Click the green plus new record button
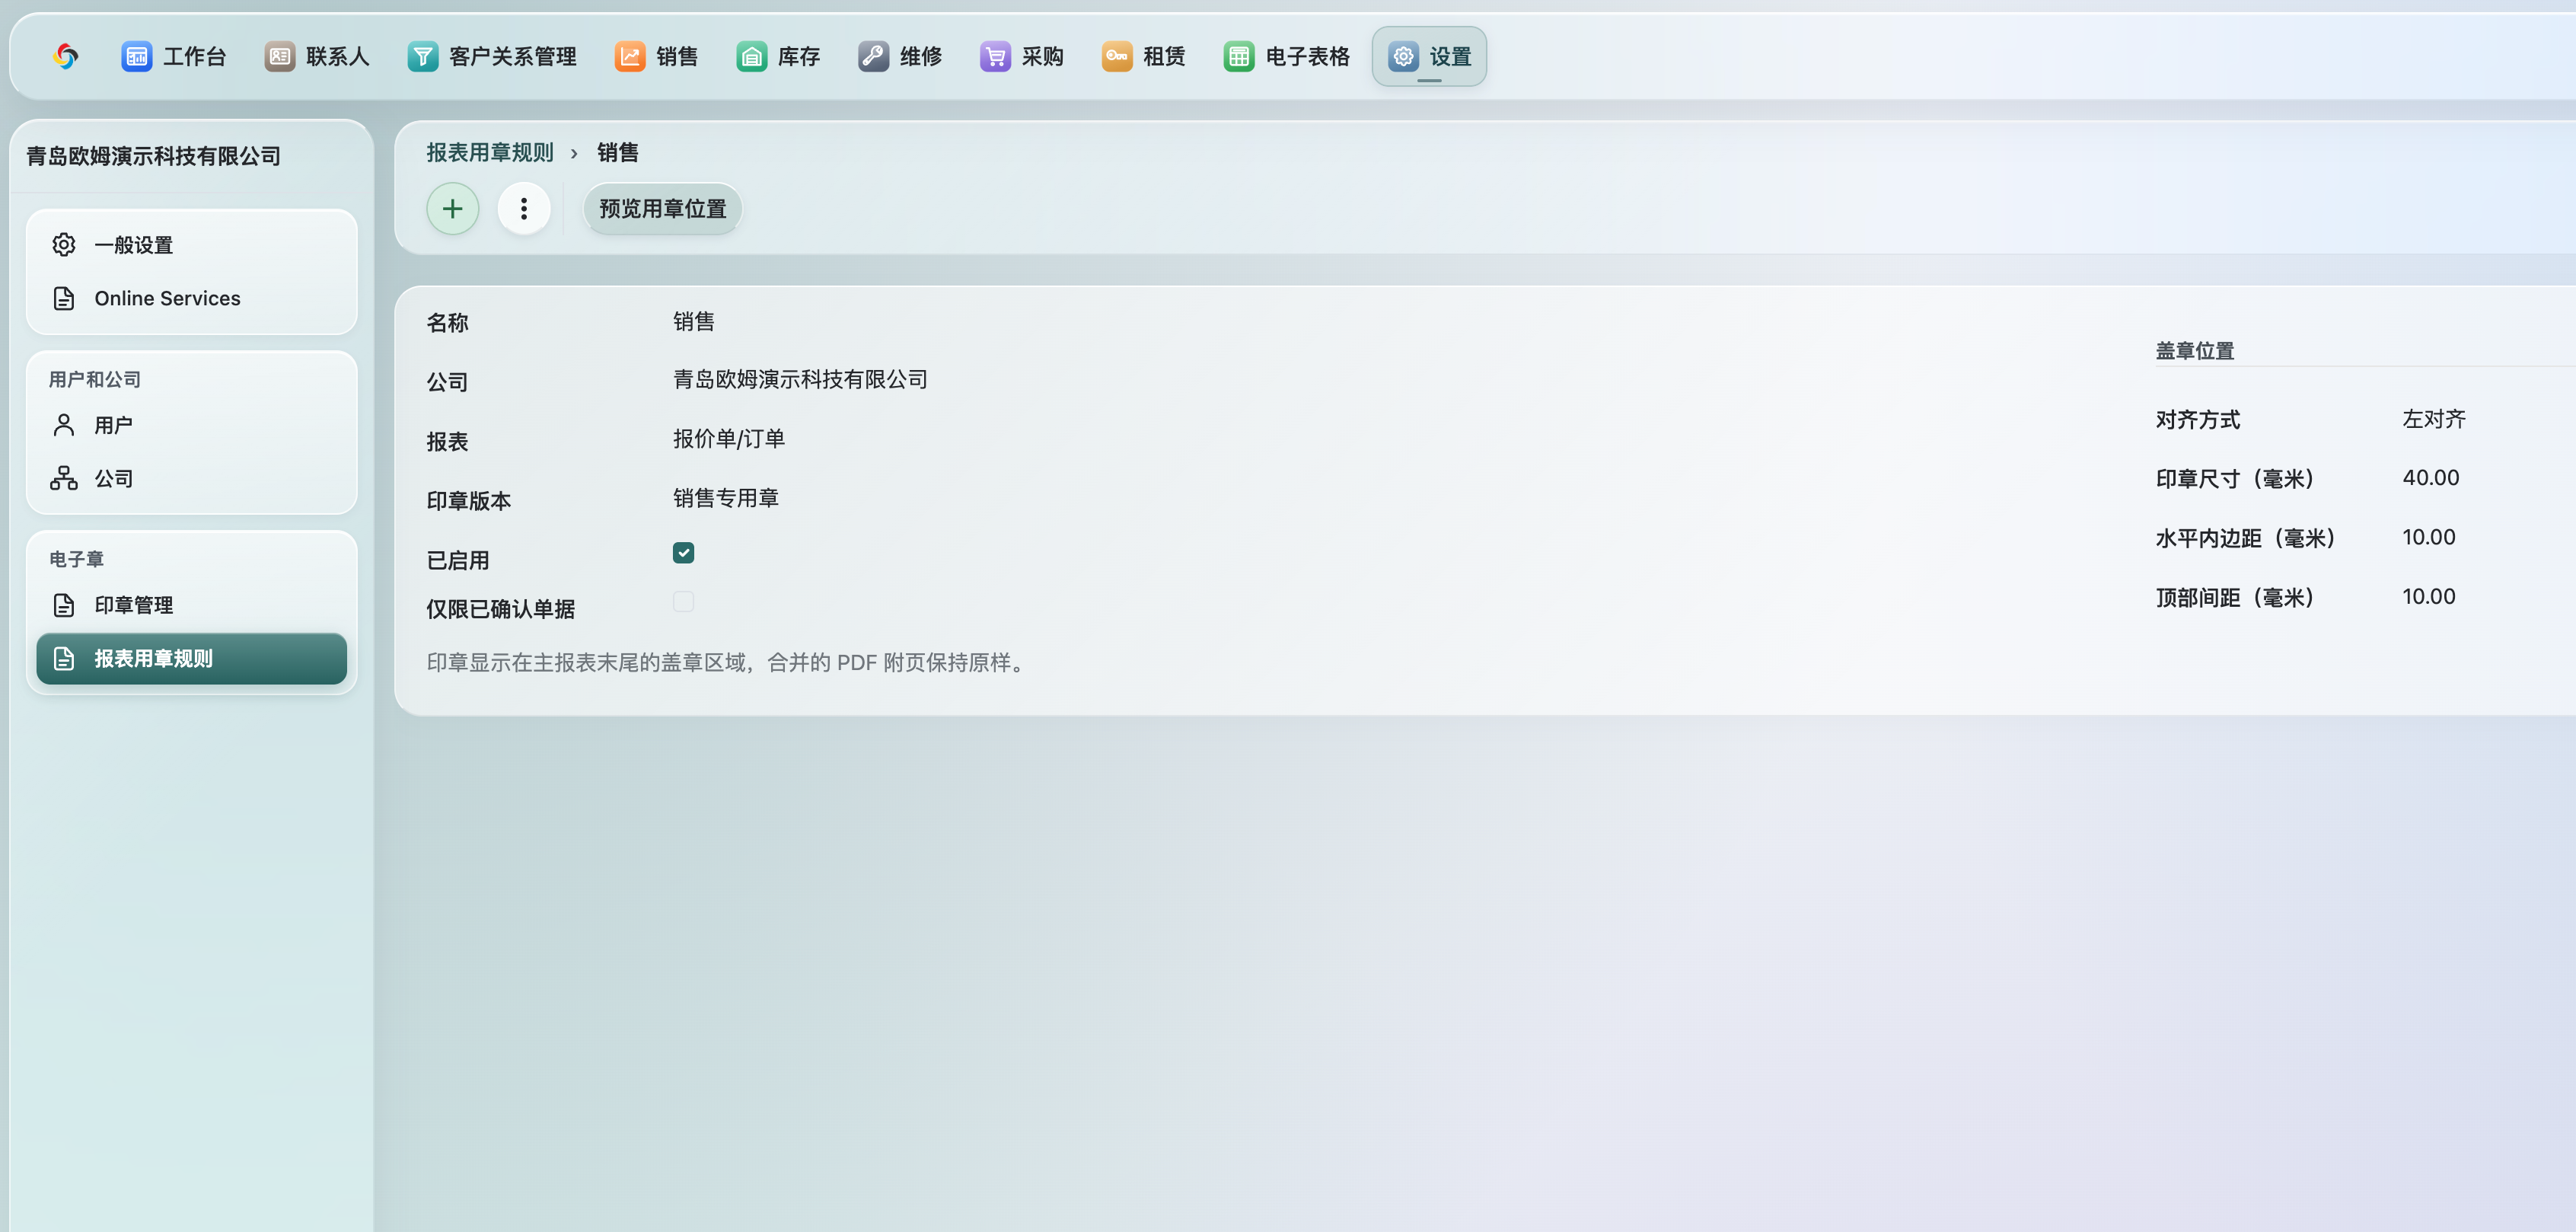The image size is (2576, 1232). 453,209
